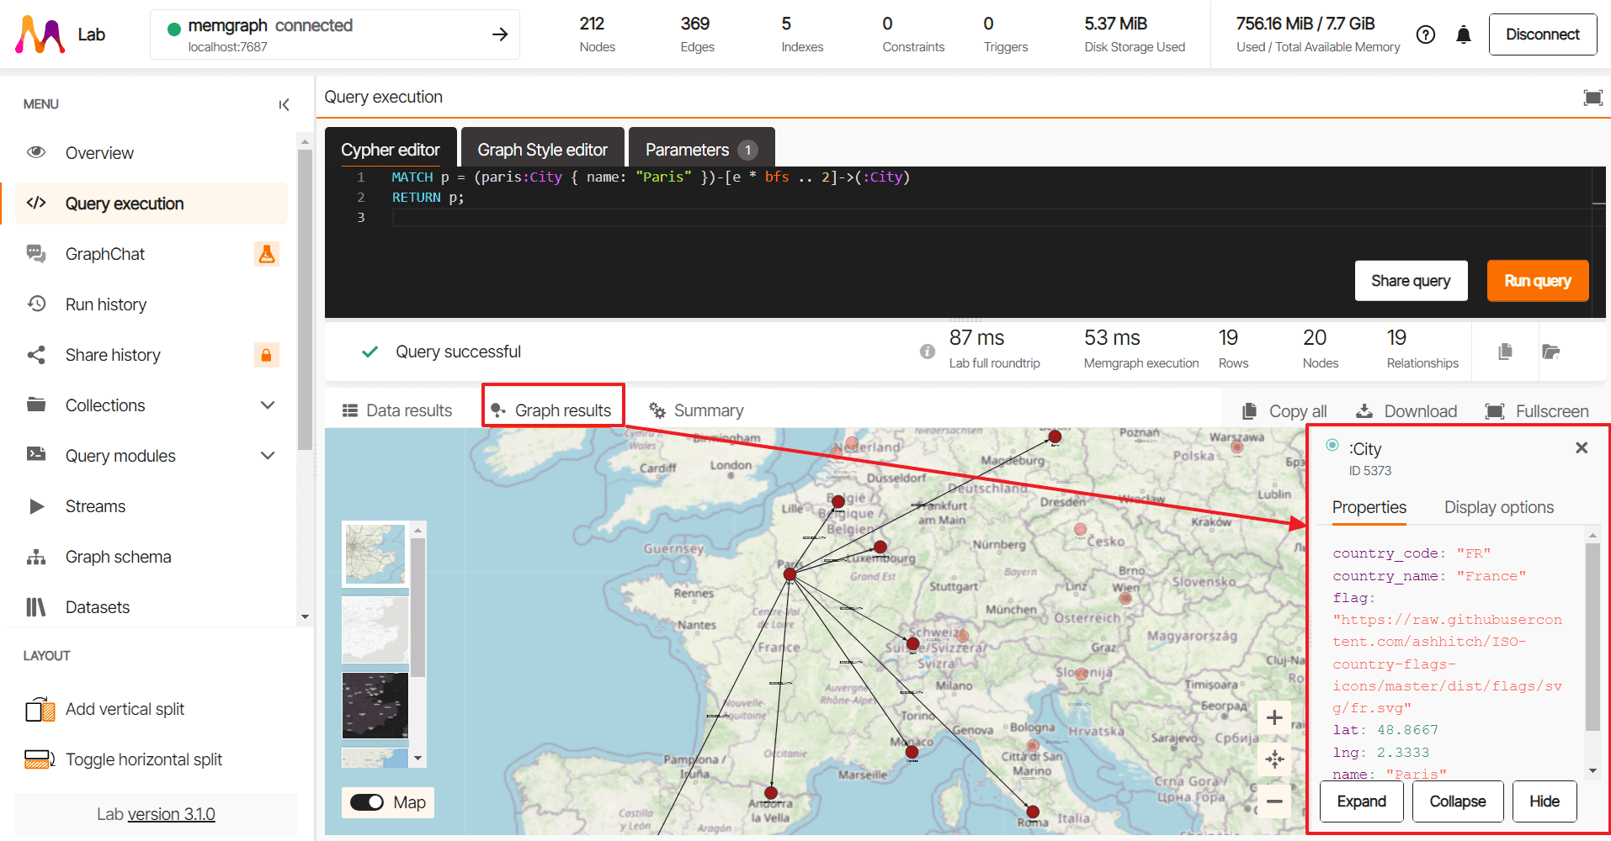Open Display options tab
The width and height of the screenshot is (1611, 841).
tap(1499, 508)
